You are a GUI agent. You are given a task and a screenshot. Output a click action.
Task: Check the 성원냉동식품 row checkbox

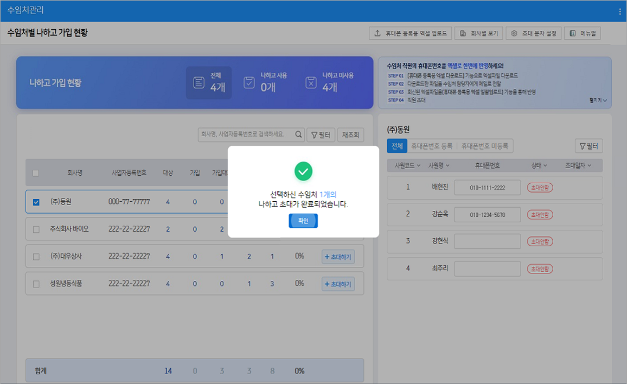pyautogui.click(x=36, y=284)
